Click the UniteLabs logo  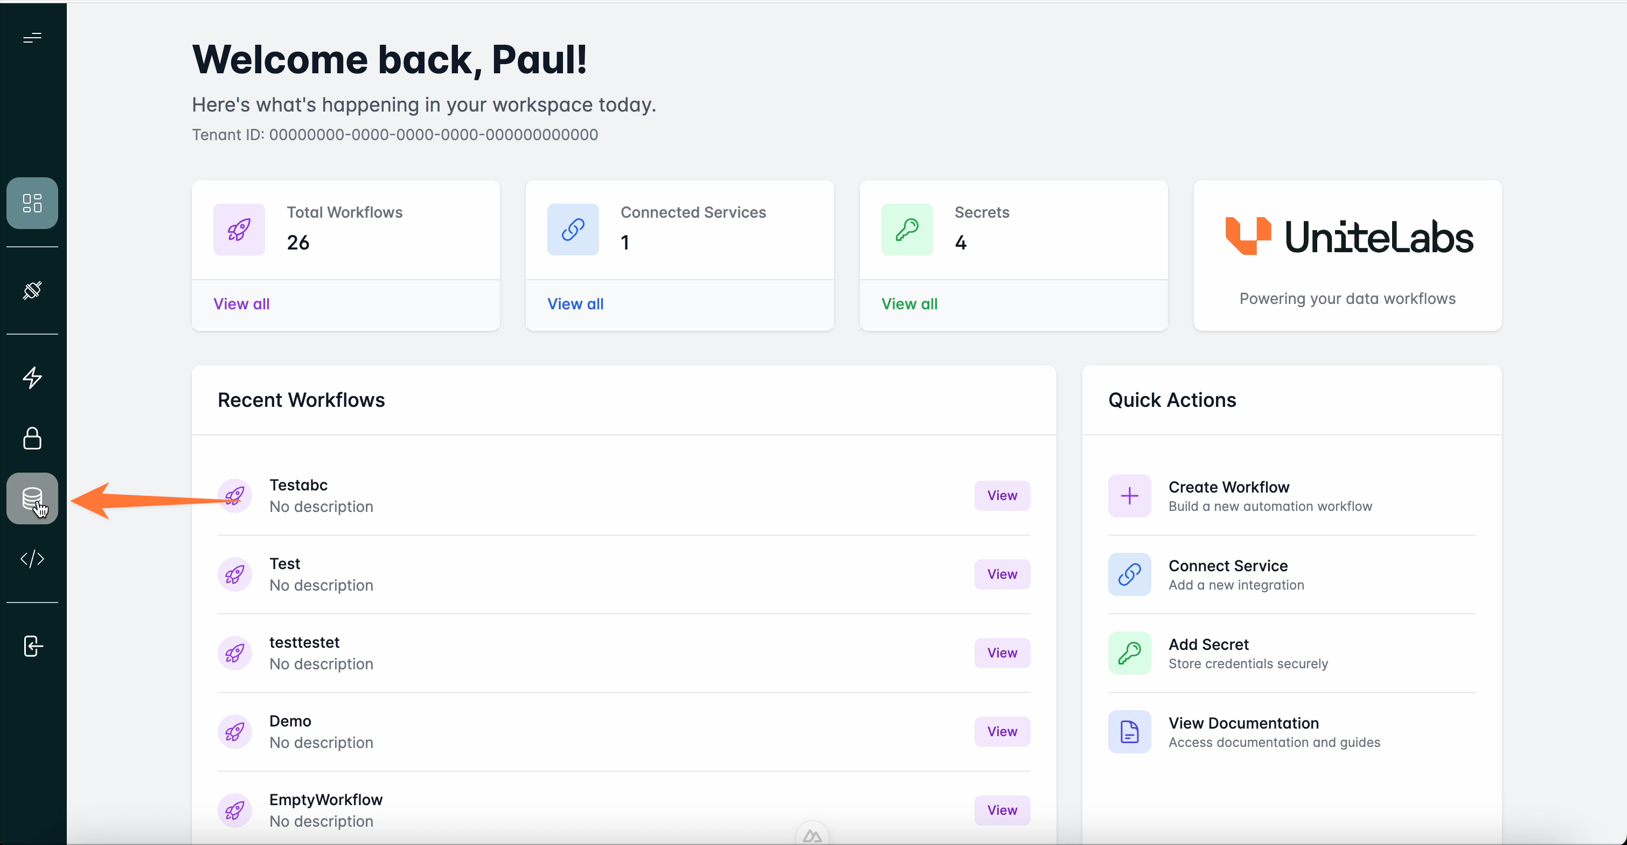(1349, 237)
